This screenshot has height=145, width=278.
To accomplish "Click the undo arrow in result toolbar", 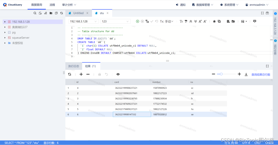I will 106,74.
